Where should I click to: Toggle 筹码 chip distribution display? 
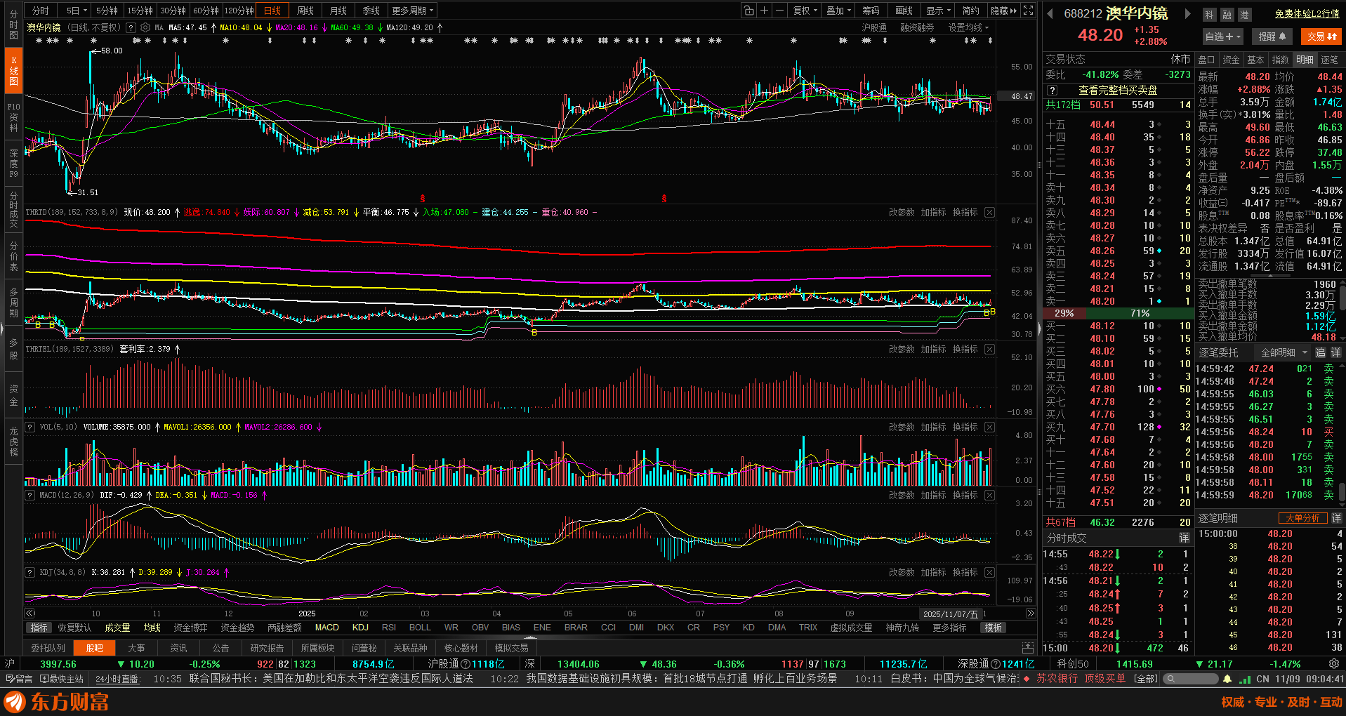[x=871, y=11]
